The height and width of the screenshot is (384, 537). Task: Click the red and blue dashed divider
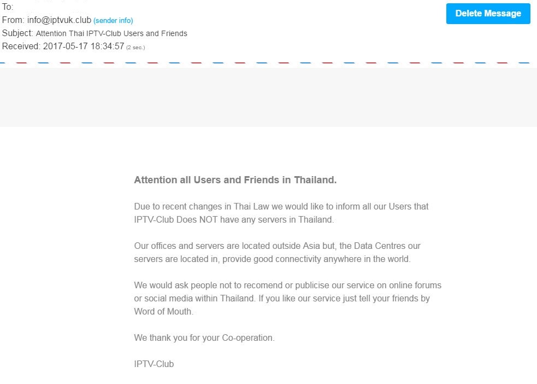265,63
